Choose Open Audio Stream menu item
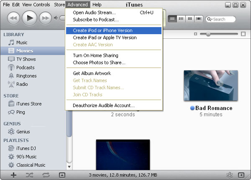251x180 pixels. [x=114, y=12]
